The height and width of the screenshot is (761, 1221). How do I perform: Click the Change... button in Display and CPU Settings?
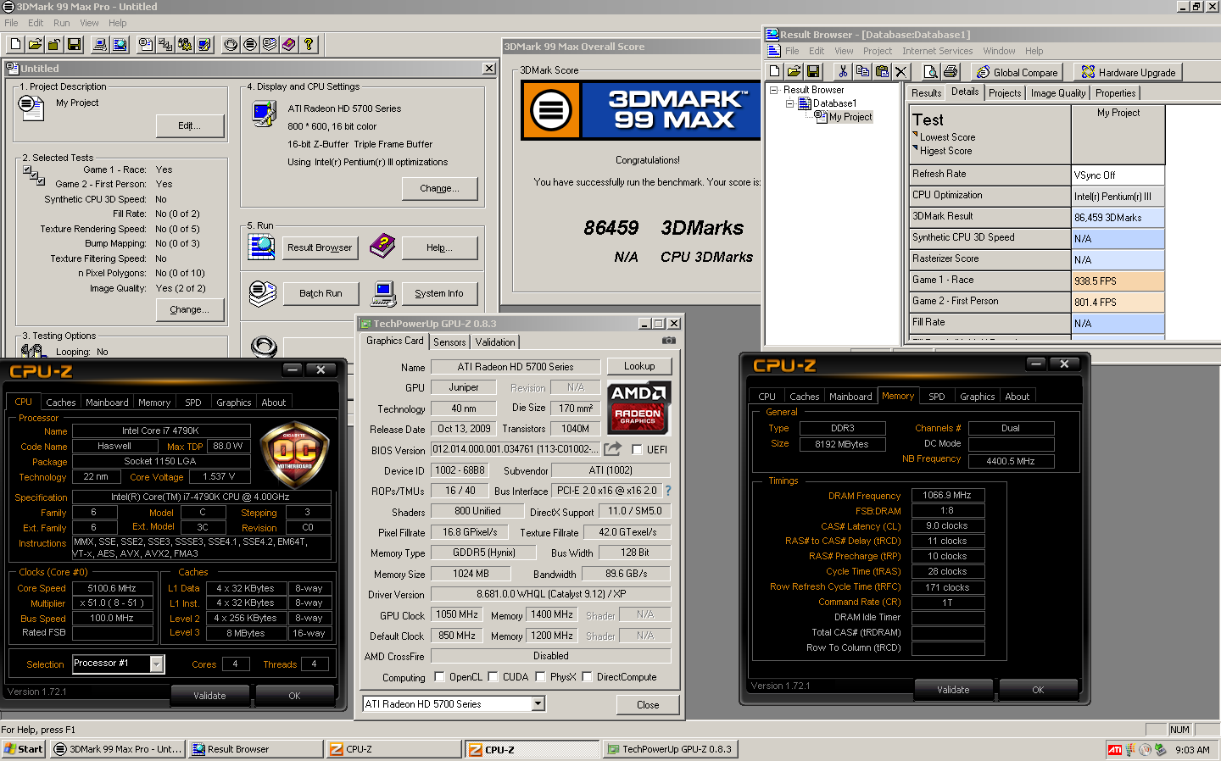click(x=439, y=188)
